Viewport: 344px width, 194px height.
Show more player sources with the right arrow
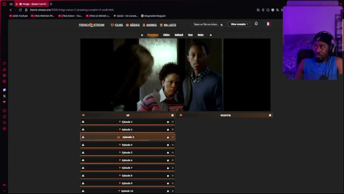click(211, 35)
